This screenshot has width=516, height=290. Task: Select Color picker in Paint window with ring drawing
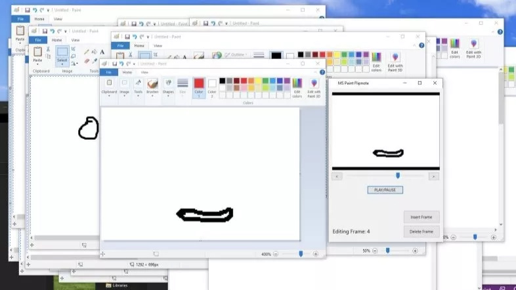click(x=95, y=61)
